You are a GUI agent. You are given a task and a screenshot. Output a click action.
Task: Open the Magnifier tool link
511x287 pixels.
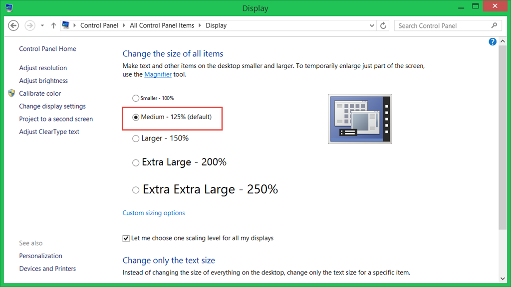coord(158,74)
